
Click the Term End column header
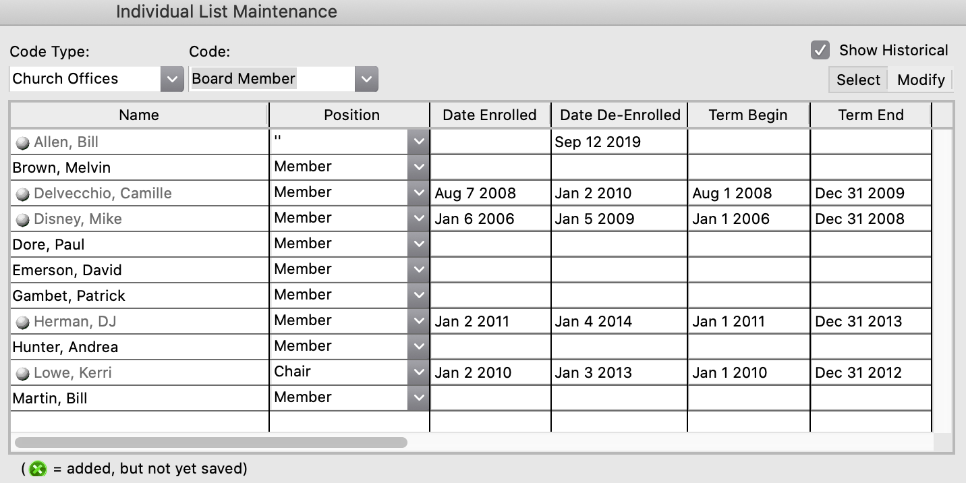coord(870,115)
